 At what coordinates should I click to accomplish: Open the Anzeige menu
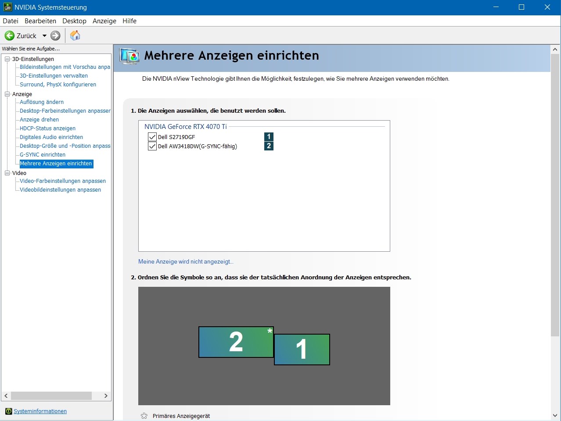[104, 21]
